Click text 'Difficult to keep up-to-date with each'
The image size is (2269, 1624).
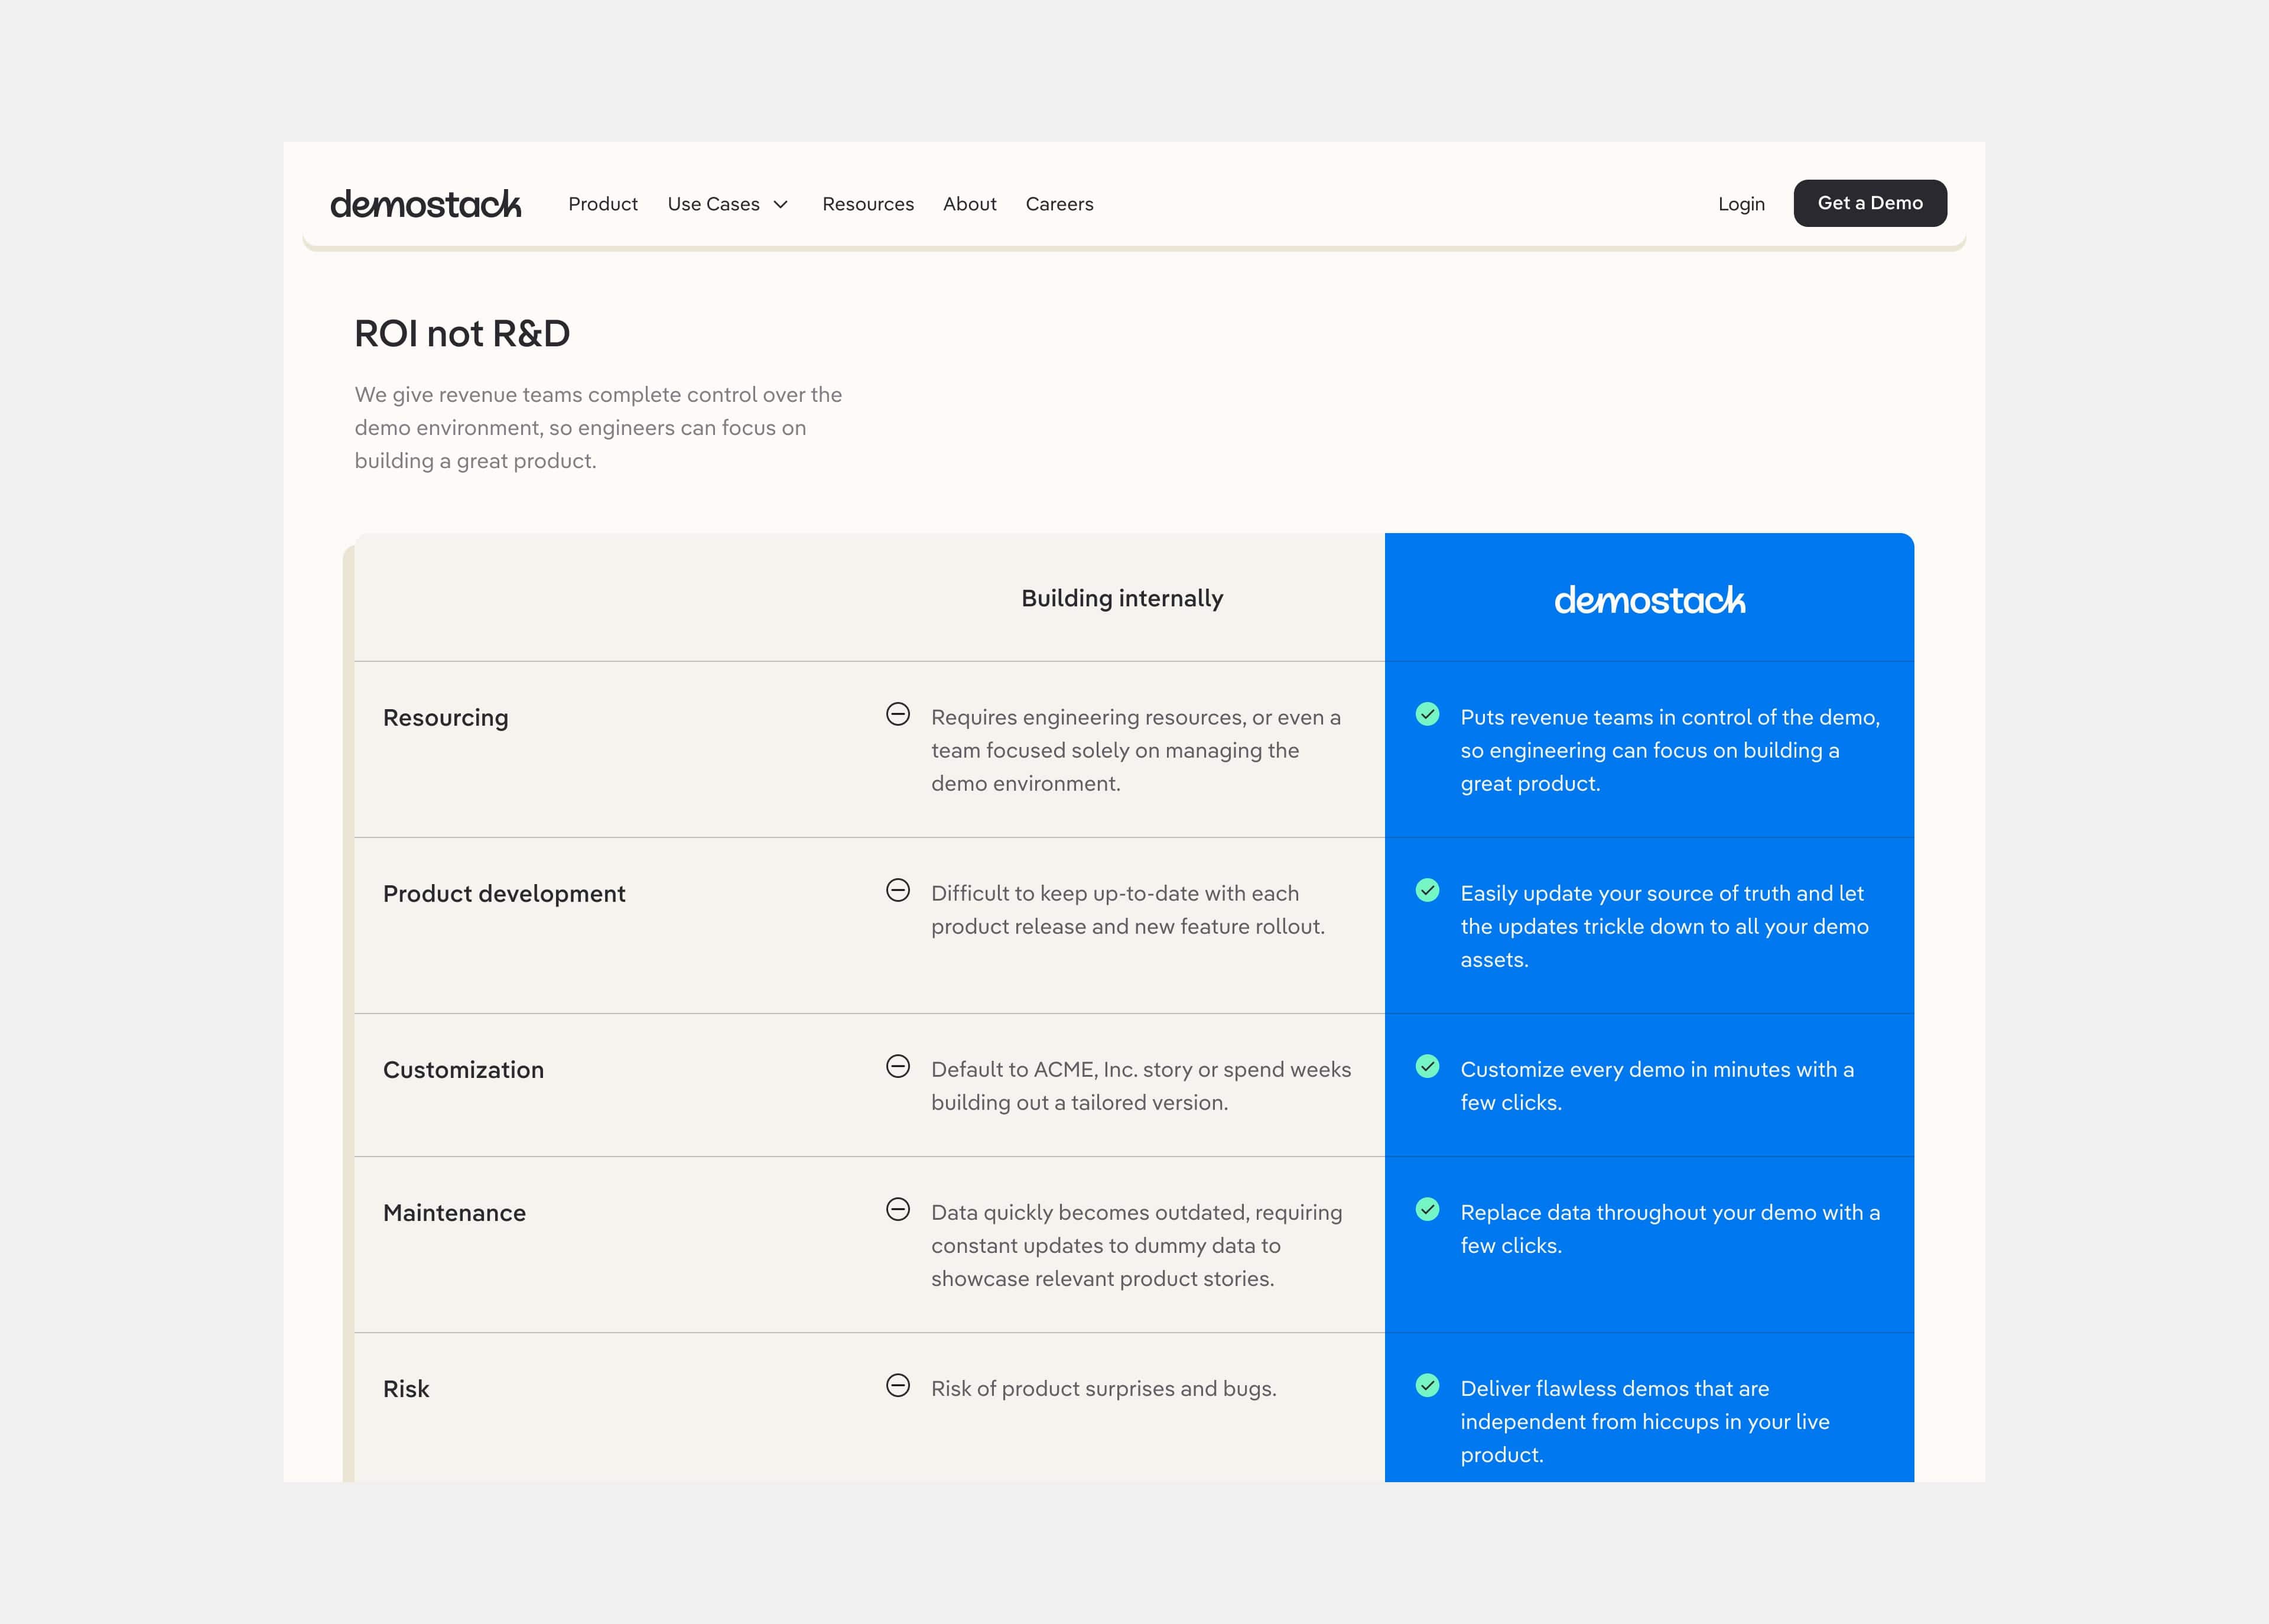(x=1114, y=893)
